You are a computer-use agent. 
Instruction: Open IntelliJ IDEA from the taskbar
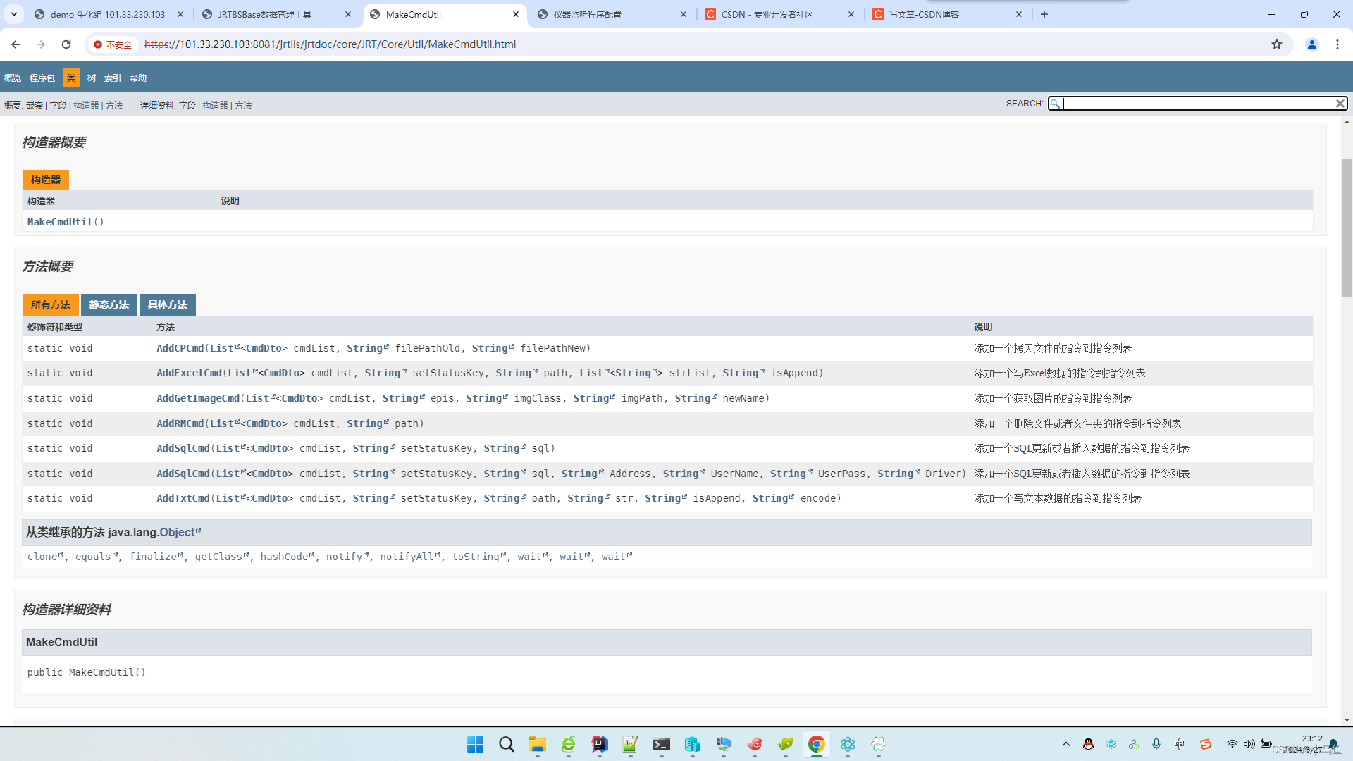coord(600,744)
